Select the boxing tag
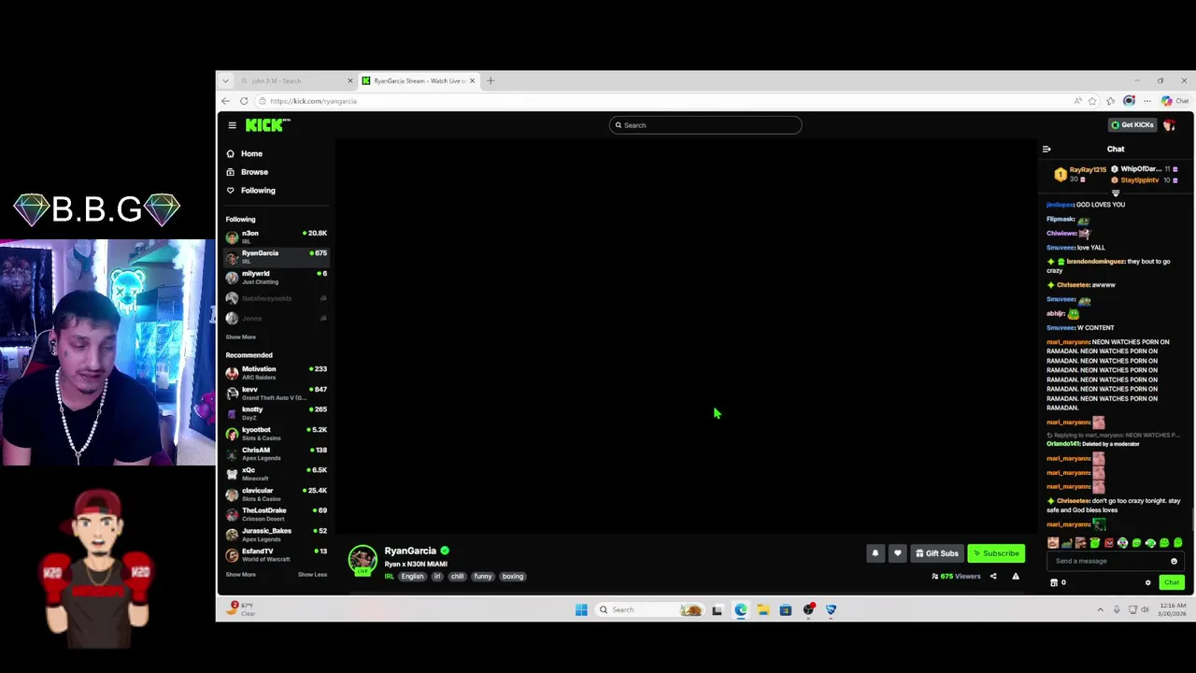The height and width of the screenshot is (673, 1196). click(513, 577)
